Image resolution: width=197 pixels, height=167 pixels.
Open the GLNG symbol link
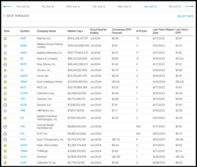[24, 145]
